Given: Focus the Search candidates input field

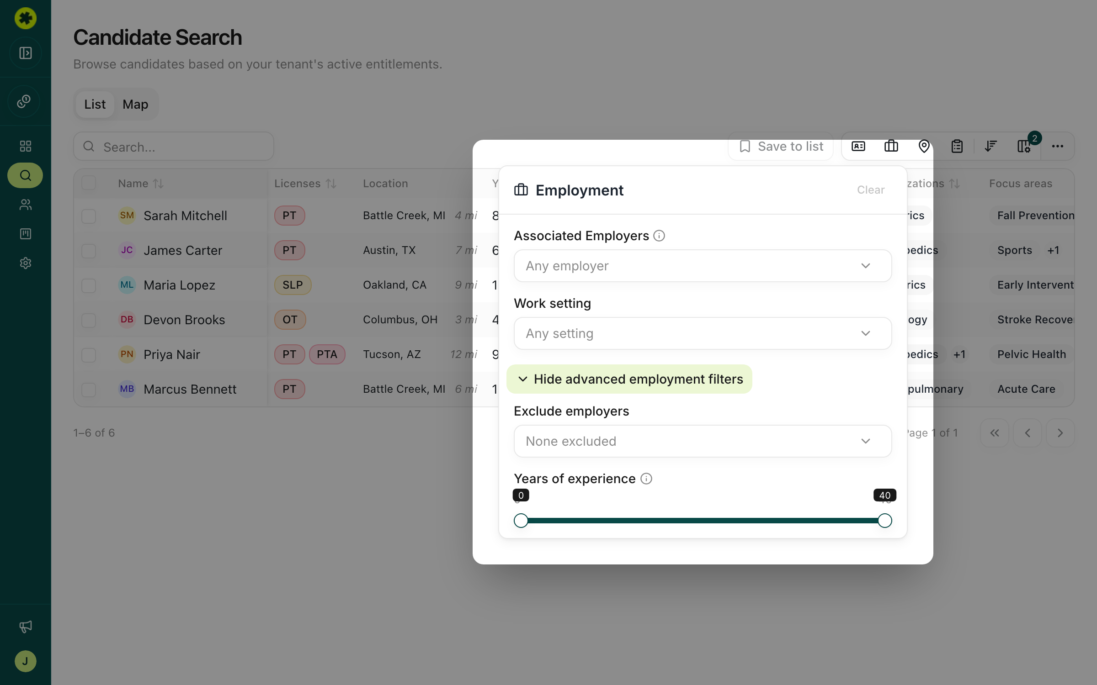Looking at the screenshot, I should 174,147.
